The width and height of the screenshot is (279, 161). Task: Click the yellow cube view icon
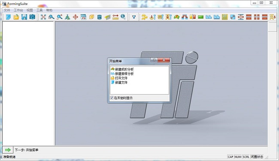coord(91,17)
